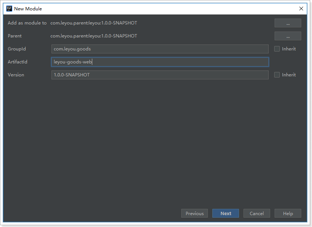Click the GroupId label
Image resolution: width=312 pixels, height=227 pixels.
tap(17, 49)
